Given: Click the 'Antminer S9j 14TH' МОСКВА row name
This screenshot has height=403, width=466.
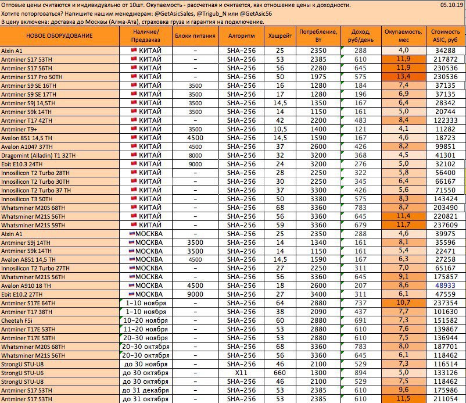Looking at the screenshot, I should [x=59, y=242].
